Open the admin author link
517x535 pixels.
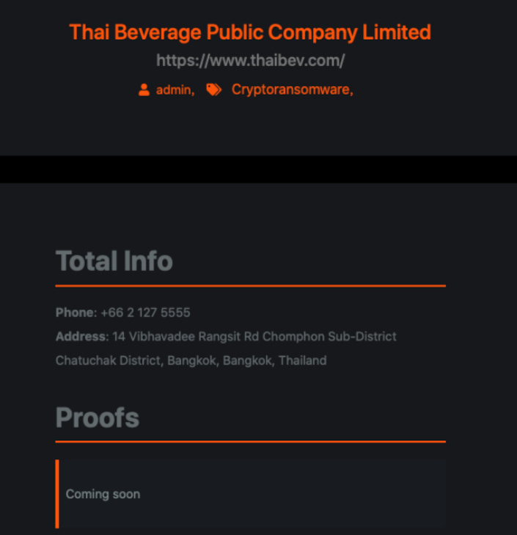(174, 90)
